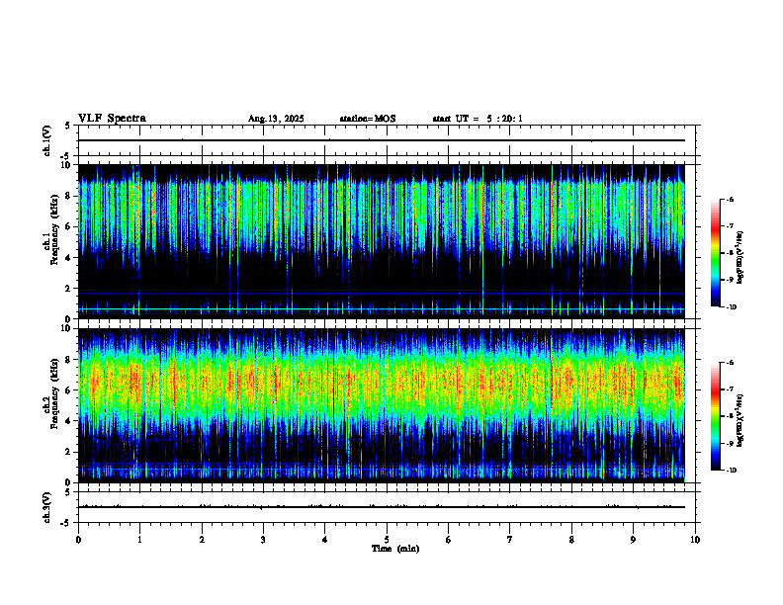This screenshot has height=605, width=783.
Task: Click time axis tick label "1"
Action: coord(139,540)
